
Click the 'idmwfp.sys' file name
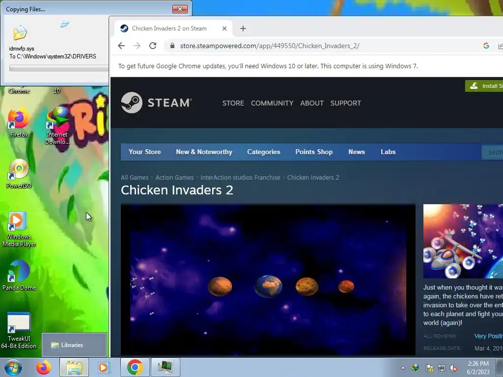coord(22,49)
